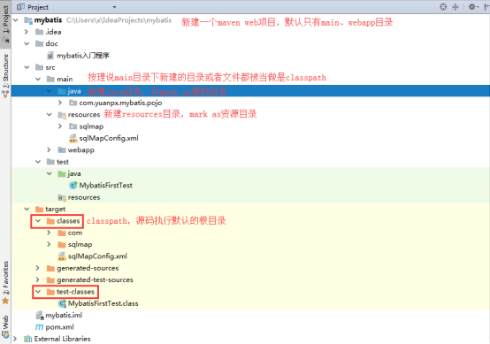Viewport: 490px width, 344px height.
Task: Select the test-classes folder
Action: [75, 292]
